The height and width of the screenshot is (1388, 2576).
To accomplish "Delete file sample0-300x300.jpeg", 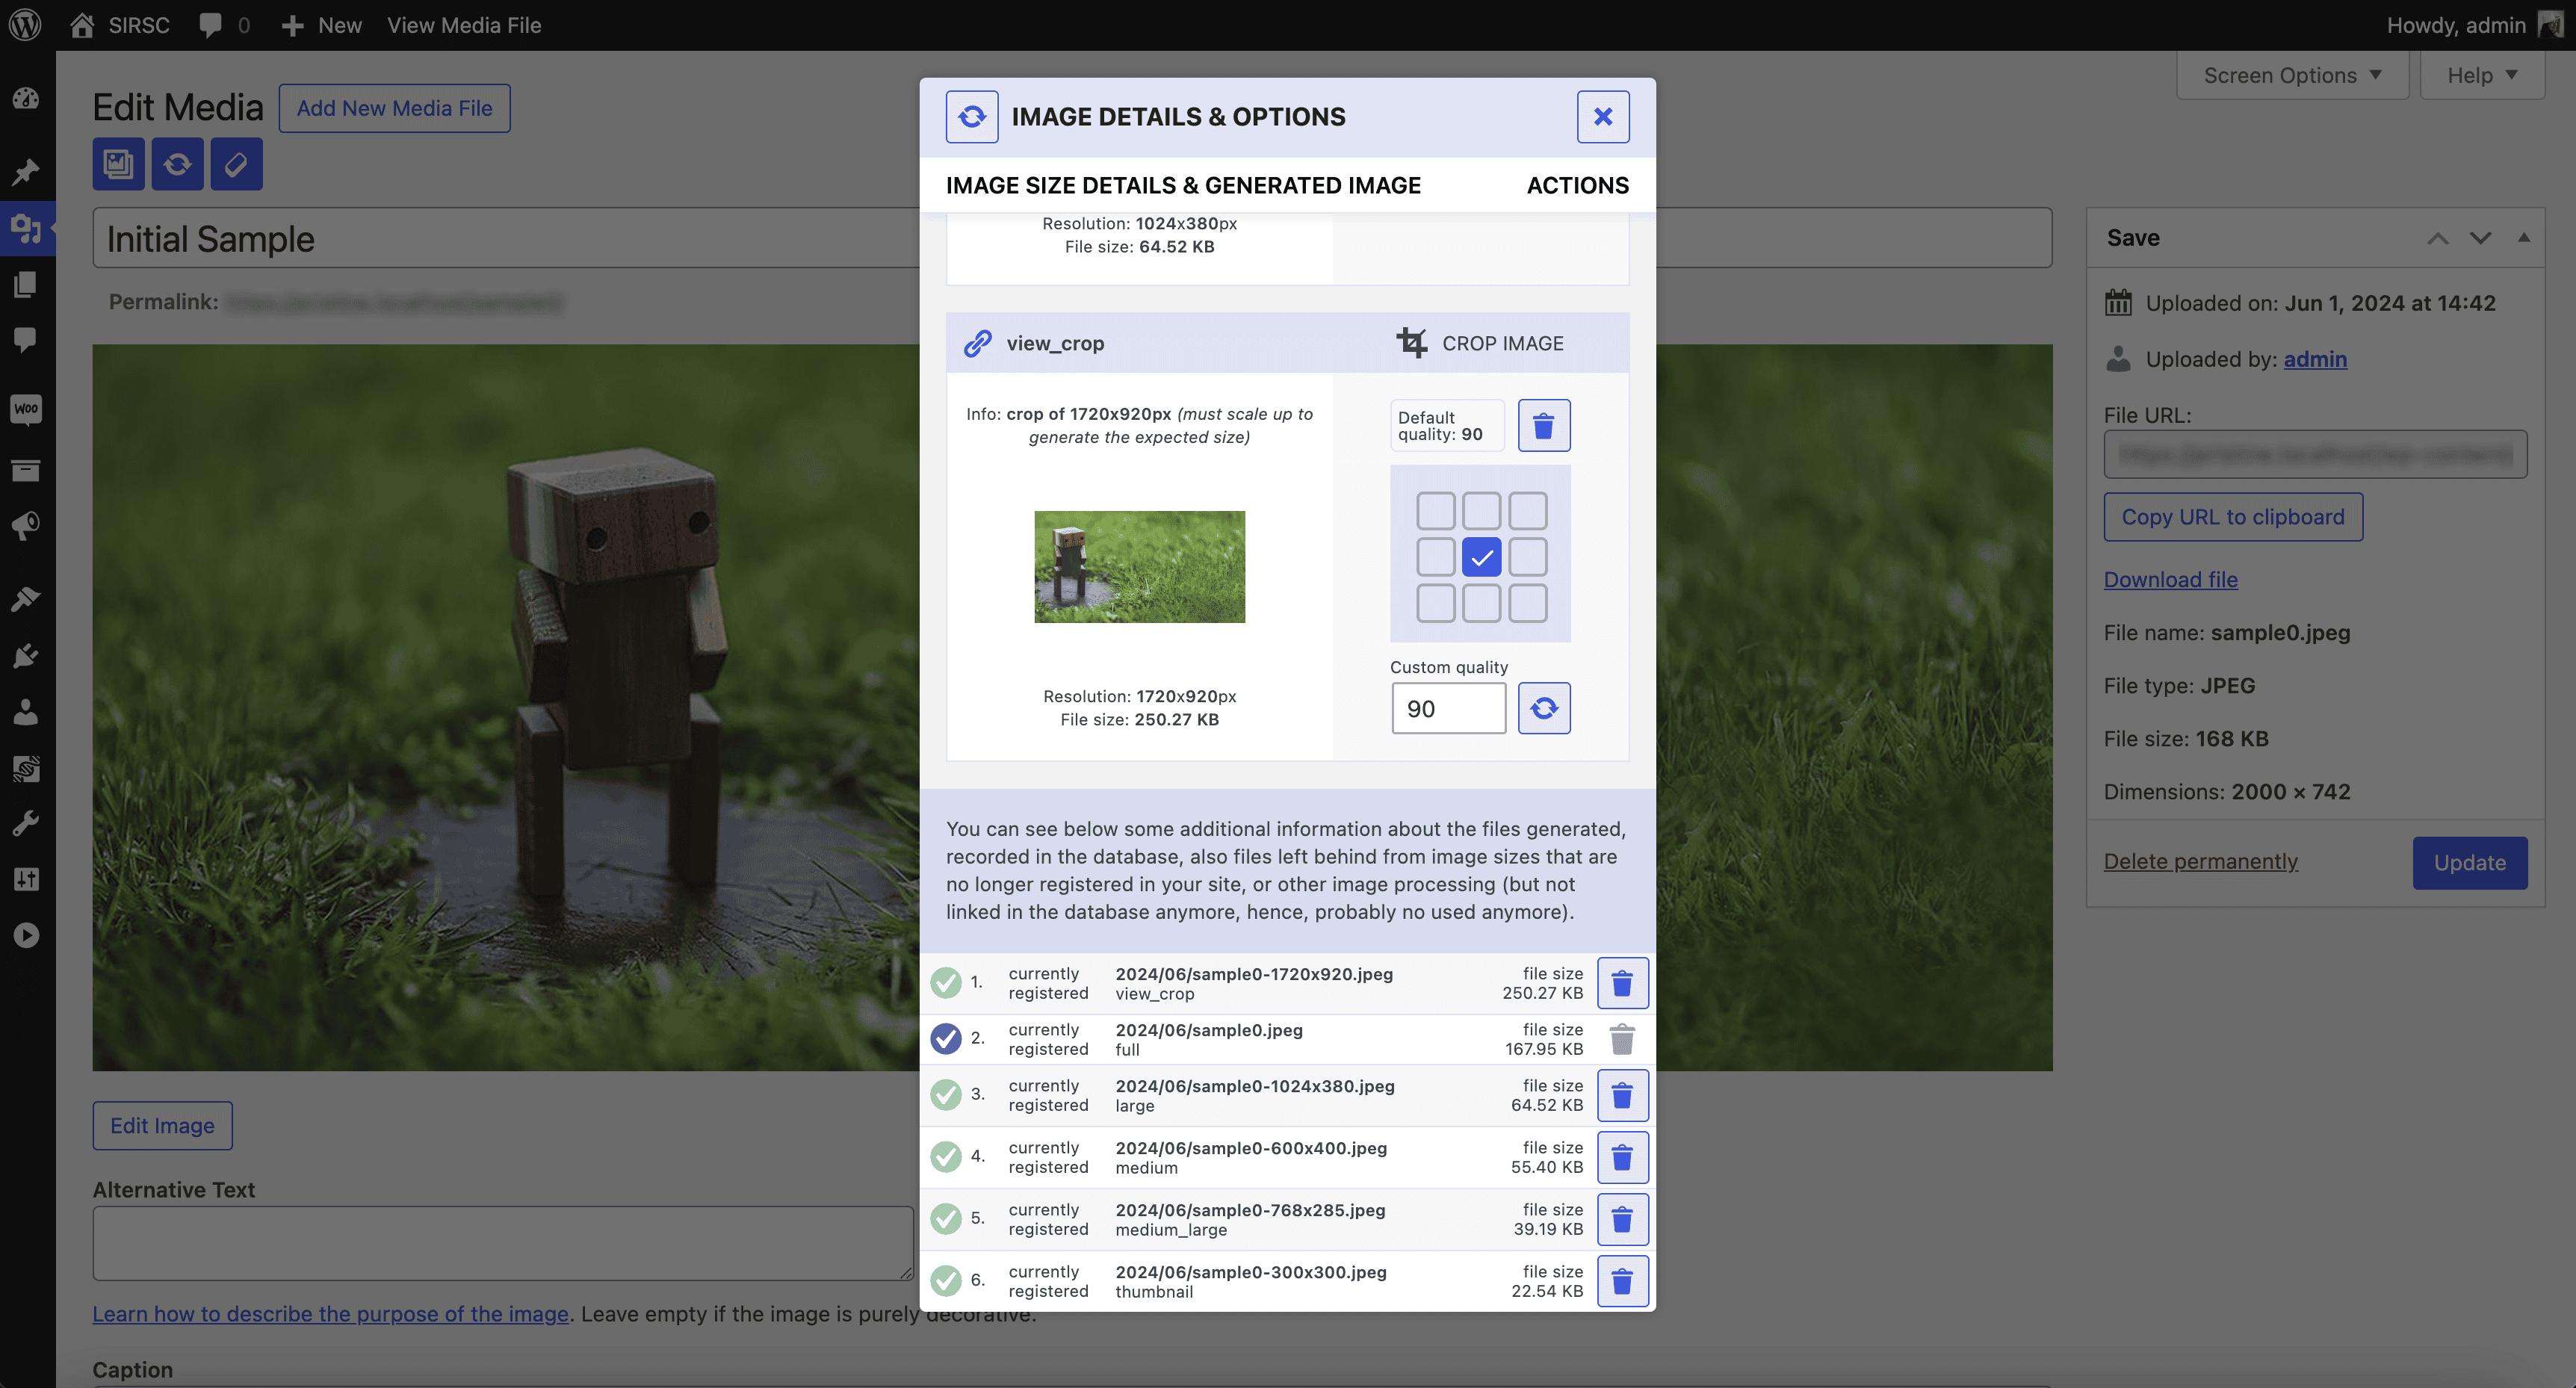I will point(1622,1281).
